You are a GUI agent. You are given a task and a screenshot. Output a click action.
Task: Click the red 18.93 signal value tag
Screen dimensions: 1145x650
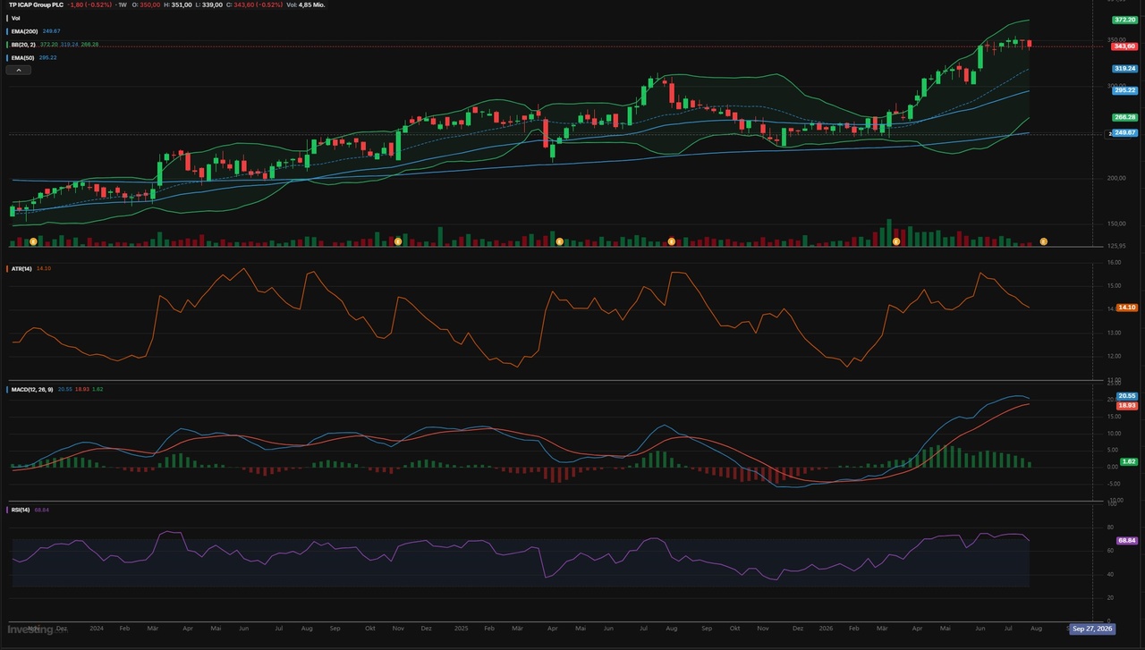(x=1126, y=405)
